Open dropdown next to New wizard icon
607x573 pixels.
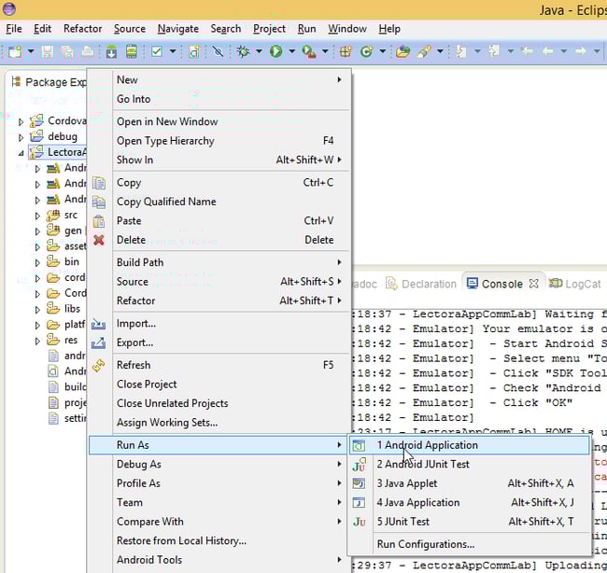pyautogui.click(x=31, y=51)
